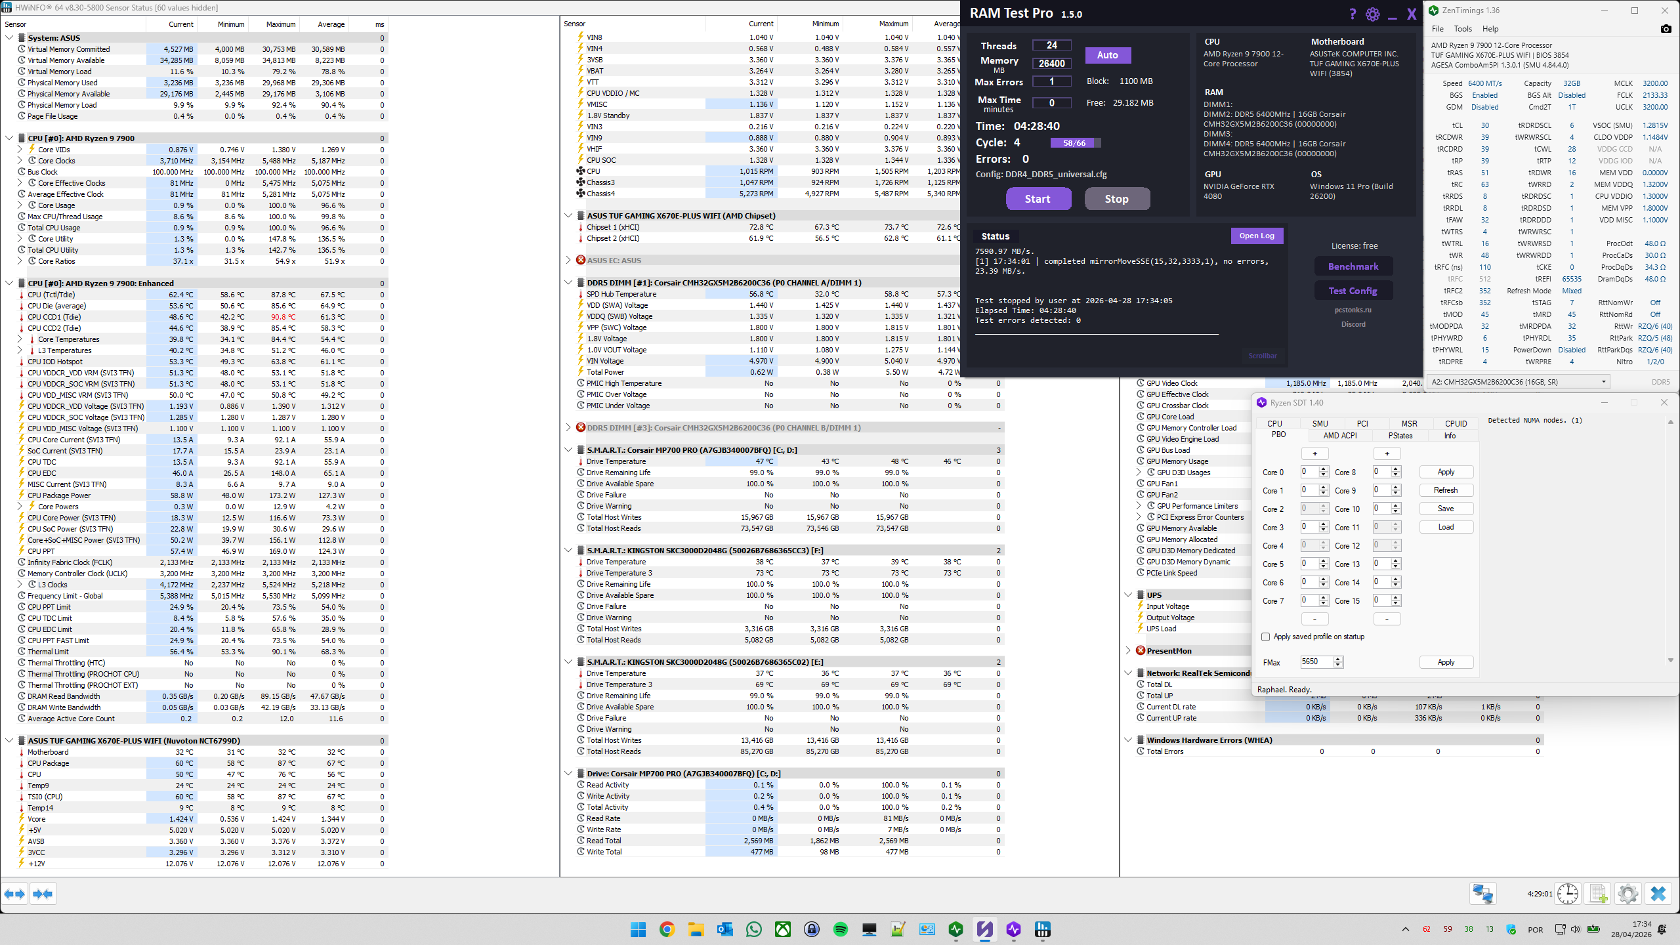Reset sensor statistics with HWiNFO's clock icon
Viewport: 1680px width, 945px height.
pos(1567,894)
